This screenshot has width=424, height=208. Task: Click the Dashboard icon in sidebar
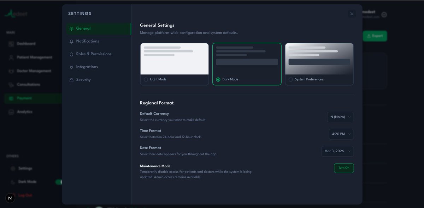[11, 44]
